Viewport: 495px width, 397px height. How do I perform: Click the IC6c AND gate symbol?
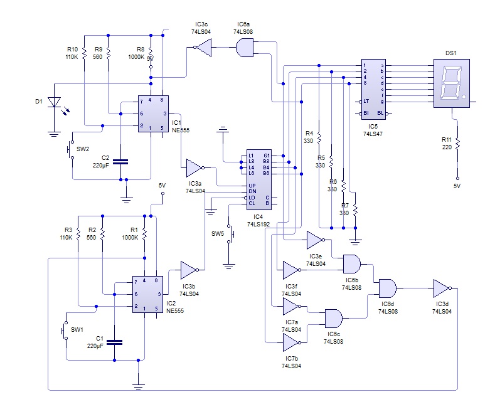(x=334, y=319)
